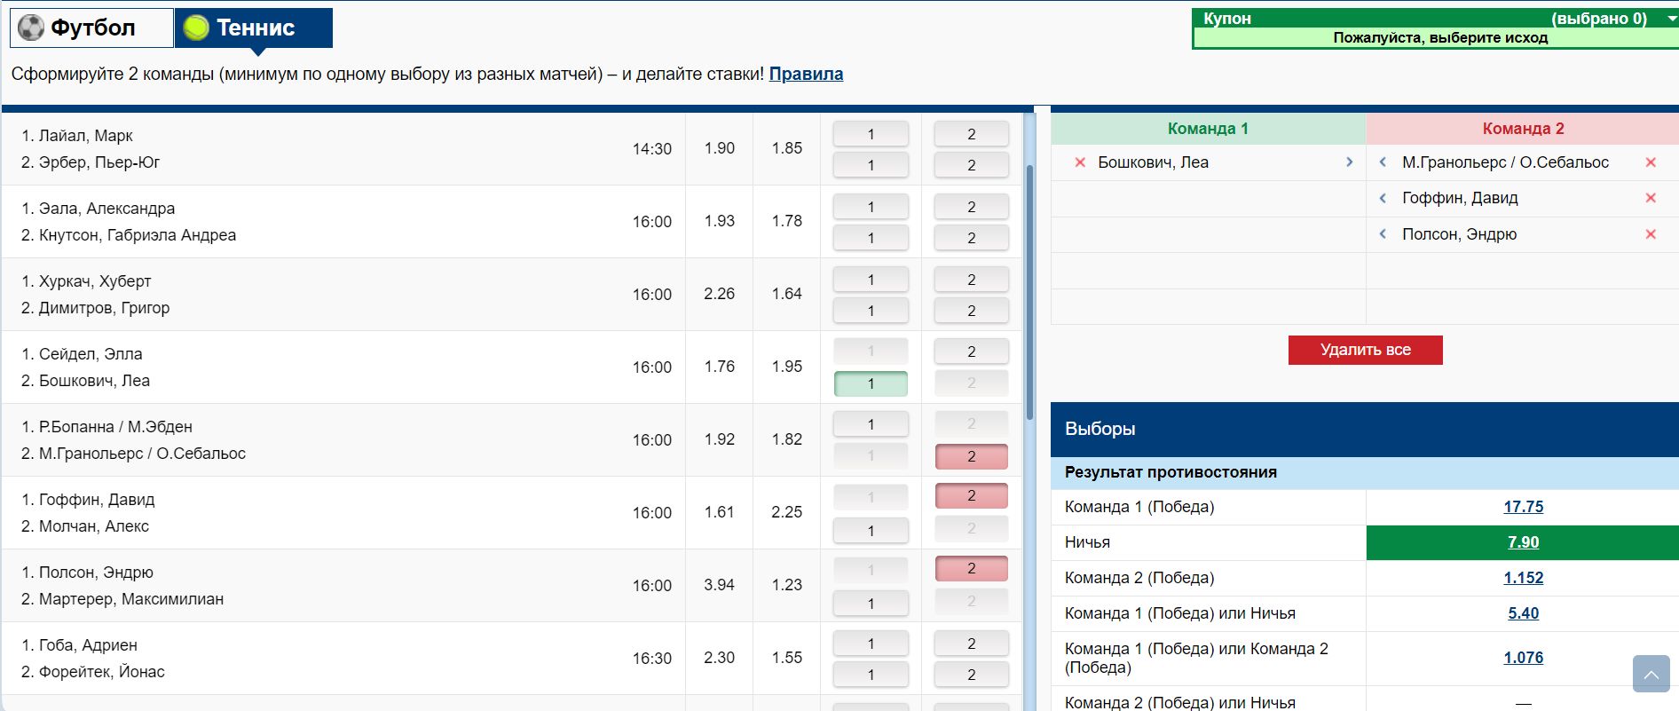This screenshot has height=711, width=1679.
Task: Add Эала, Александра to team 2
Action: (x=972, y=207)
